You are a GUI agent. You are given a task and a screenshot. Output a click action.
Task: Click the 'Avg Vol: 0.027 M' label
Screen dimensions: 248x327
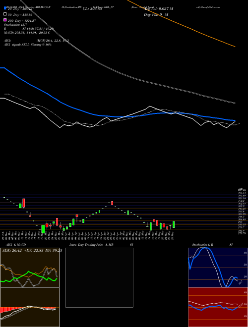[158, 9]
